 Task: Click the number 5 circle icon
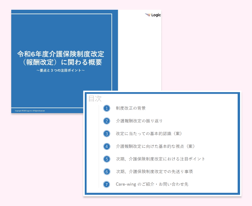tap(107, 159)
